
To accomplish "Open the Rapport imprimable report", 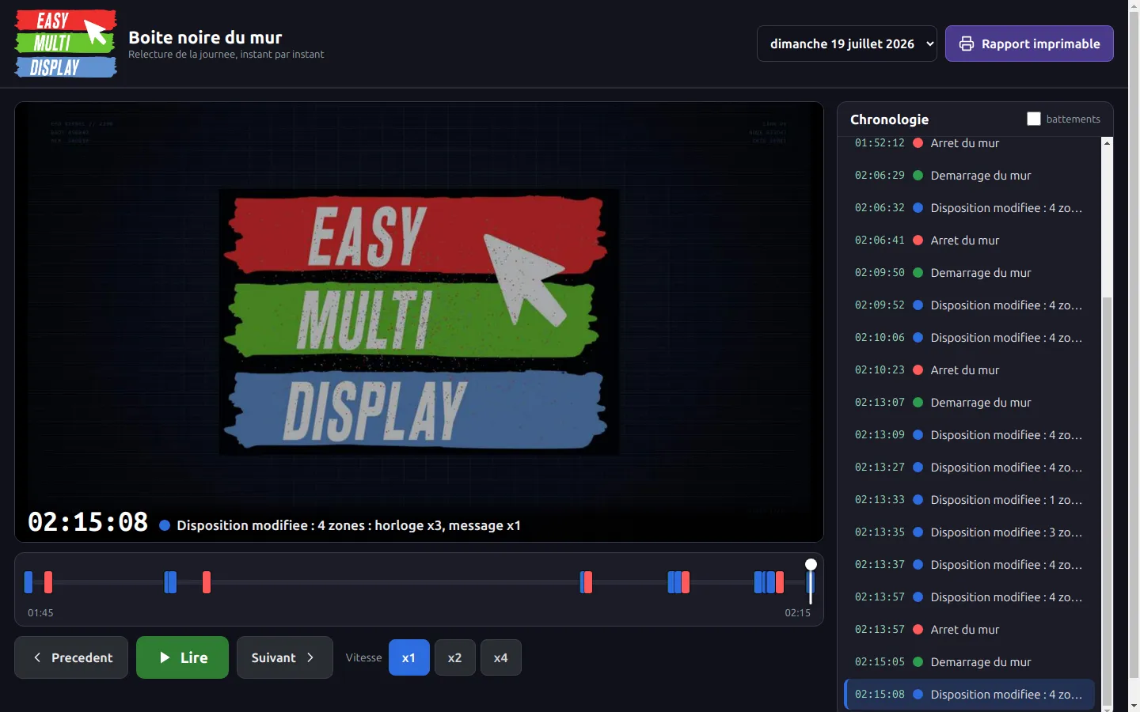I will [1029, 44].
